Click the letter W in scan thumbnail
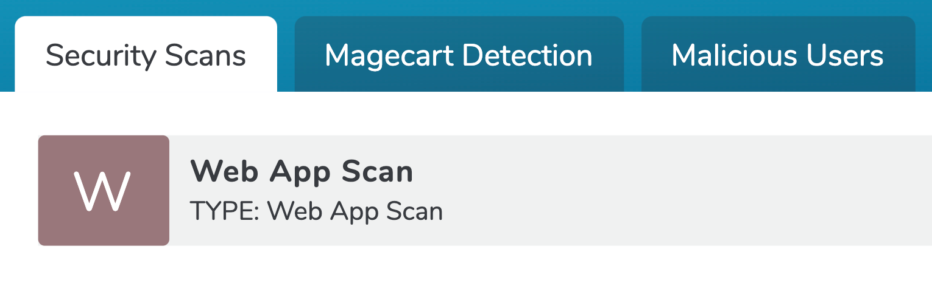This screenshot has height=283, width=932. click(102, 191)
